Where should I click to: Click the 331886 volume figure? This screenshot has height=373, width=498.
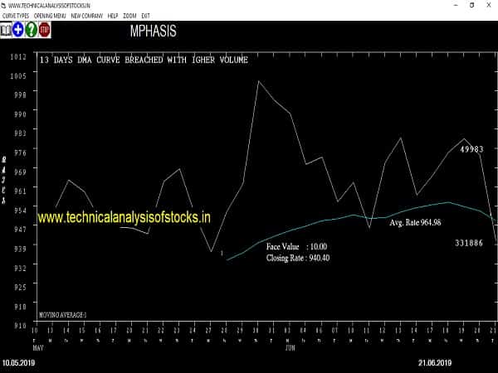coord(469,242)
